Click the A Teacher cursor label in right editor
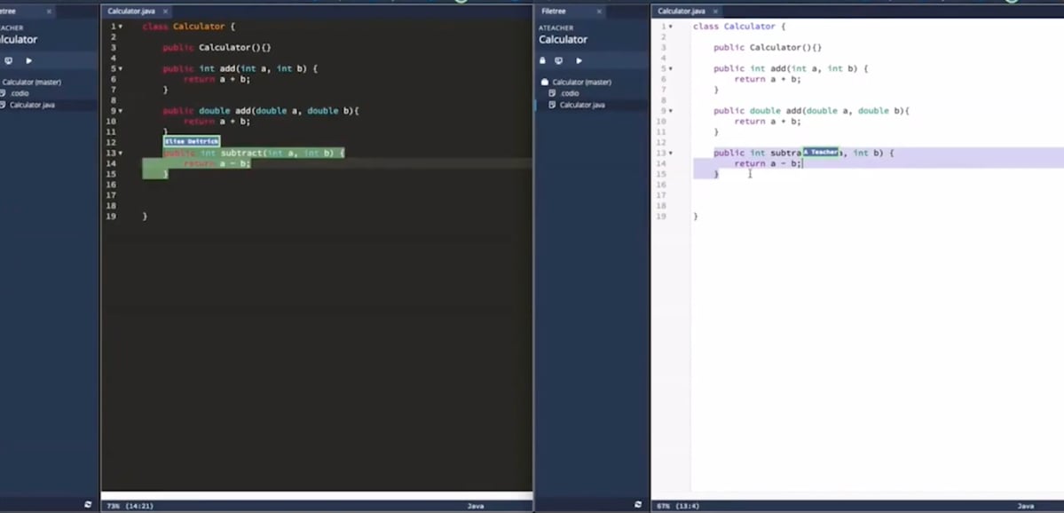 [822, 152]
